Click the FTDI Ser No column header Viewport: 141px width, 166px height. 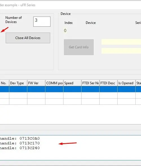(x=91, y=83)
